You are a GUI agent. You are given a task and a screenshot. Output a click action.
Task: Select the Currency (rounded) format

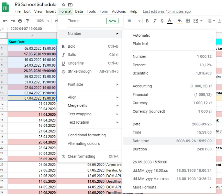169,111
